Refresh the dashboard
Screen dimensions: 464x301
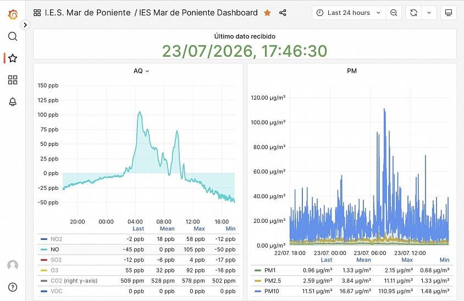(413, 13)
